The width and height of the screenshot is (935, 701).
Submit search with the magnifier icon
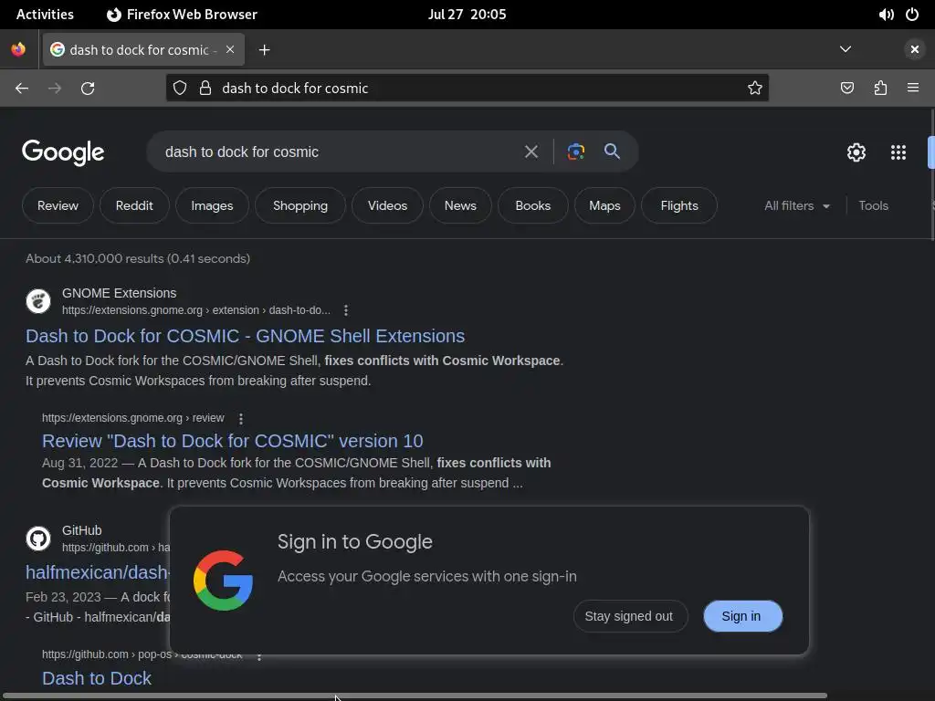[612, 152]
